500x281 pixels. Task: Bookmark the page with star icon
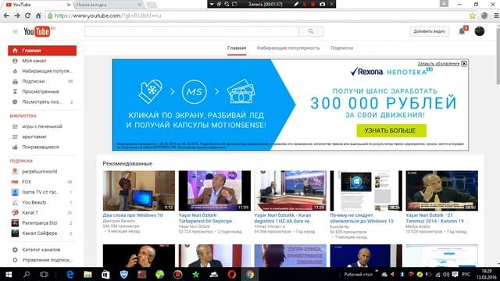[472, 16]
